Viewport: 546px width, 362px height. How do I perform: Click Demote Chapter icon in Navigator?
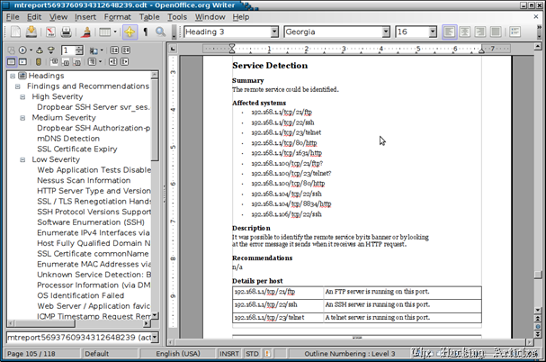coord(126,50)
